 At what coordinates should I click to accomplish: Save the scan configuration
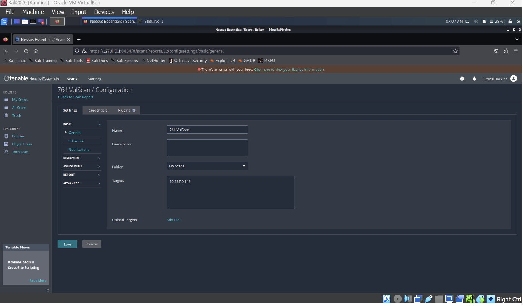point(67,244)
